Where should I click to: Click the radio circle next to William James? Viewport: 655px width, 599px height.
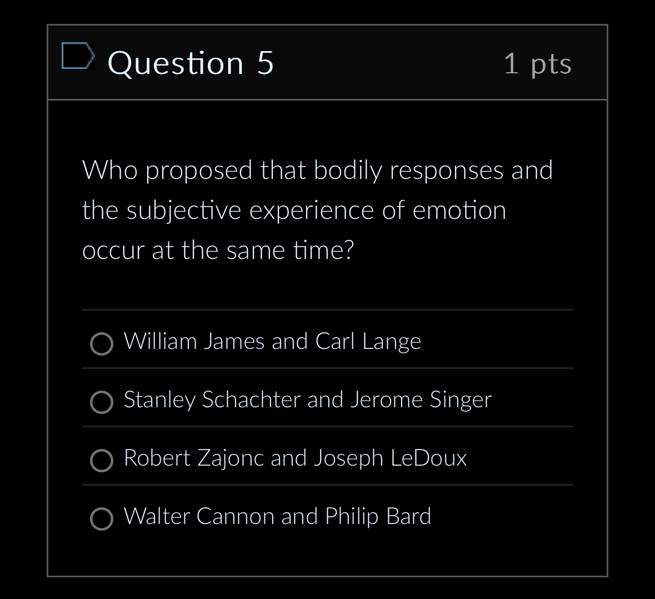coord(102,344)
